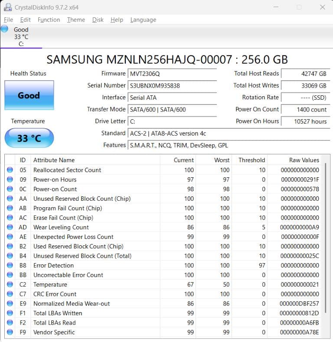This screenshot has width=333, height=342.
Task: Click Power On Hours value 10527 hours
Action: tap(306, 121)
